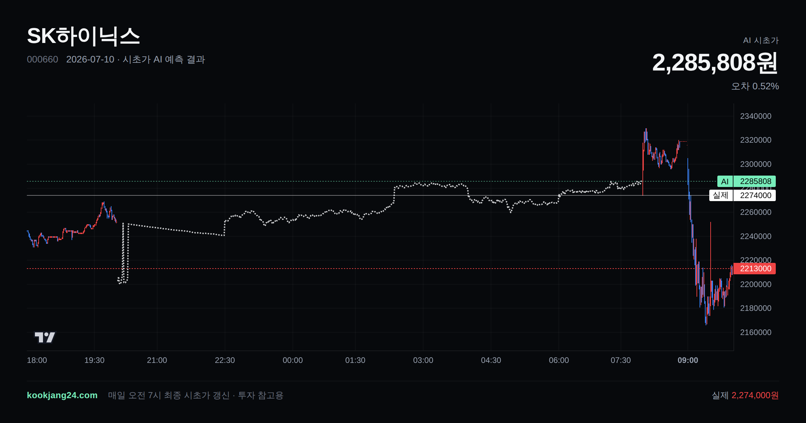Click the footer actual price 2,274,000원
The image size is (806, 423).
pyautogui.click(x=755, y=395)
